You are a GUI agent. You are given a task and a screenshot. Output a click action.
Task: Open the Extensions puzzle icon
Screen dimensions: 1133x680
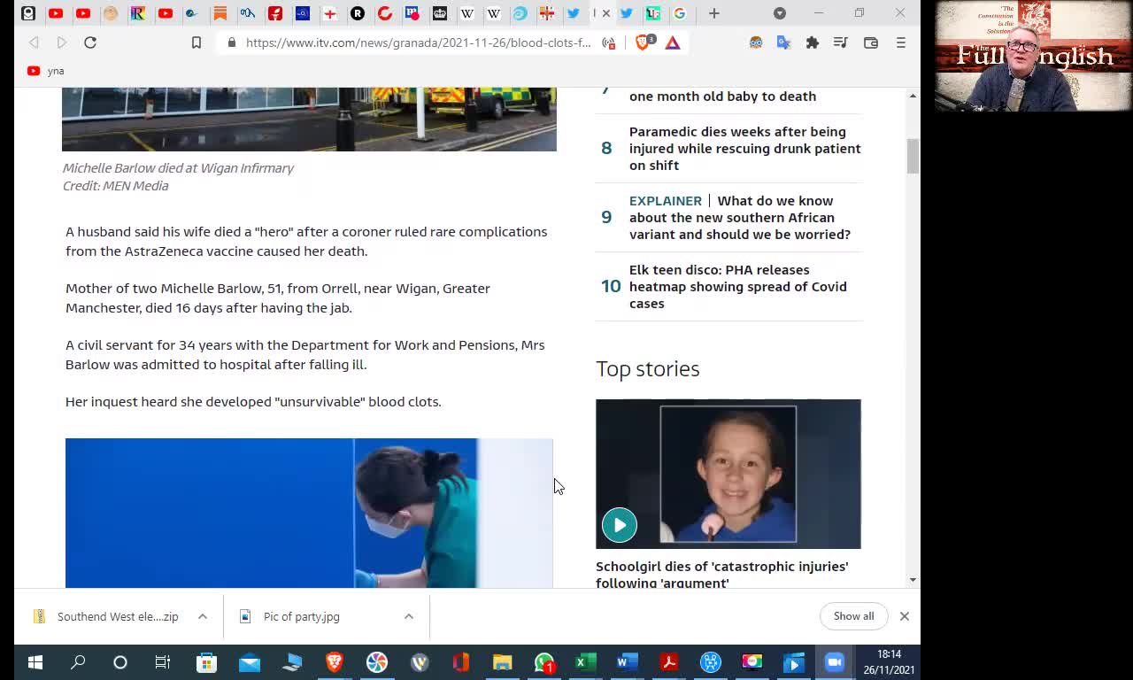coord(813,42)
